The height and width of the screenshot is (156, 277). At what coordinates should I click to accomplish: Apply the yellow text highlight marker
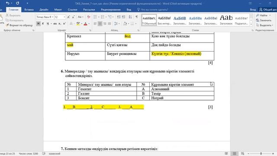[78, 23]
